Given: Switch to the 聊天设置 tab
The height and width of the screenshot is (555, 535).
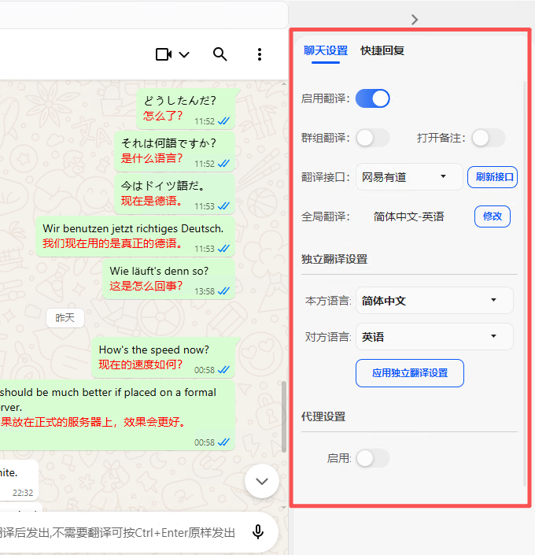Looking at the screenshot, I should [326, 50].
